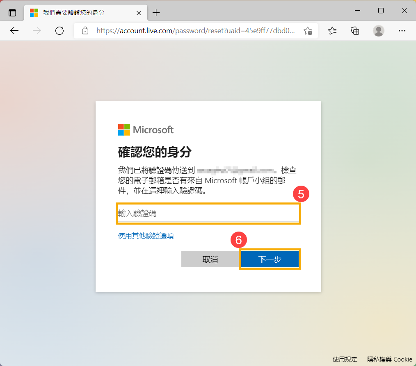The image size is (416, 366).
Task: Select the identity verification page tab
Action: coord(86,13)
